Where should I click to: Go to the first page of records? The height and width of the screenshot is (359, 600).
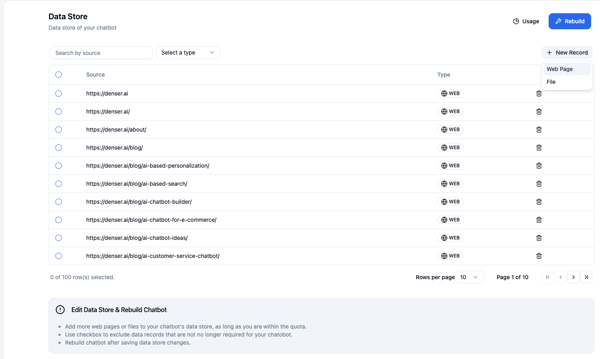tap(548, 277)
